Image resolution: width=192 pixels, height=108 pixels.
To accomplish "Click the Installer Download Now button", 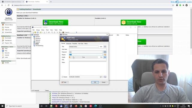I will tap(55, 22).
